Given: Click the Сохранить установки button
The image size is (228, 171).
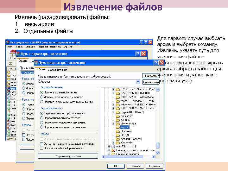Looking at the screenshot, I should [68, 156].
